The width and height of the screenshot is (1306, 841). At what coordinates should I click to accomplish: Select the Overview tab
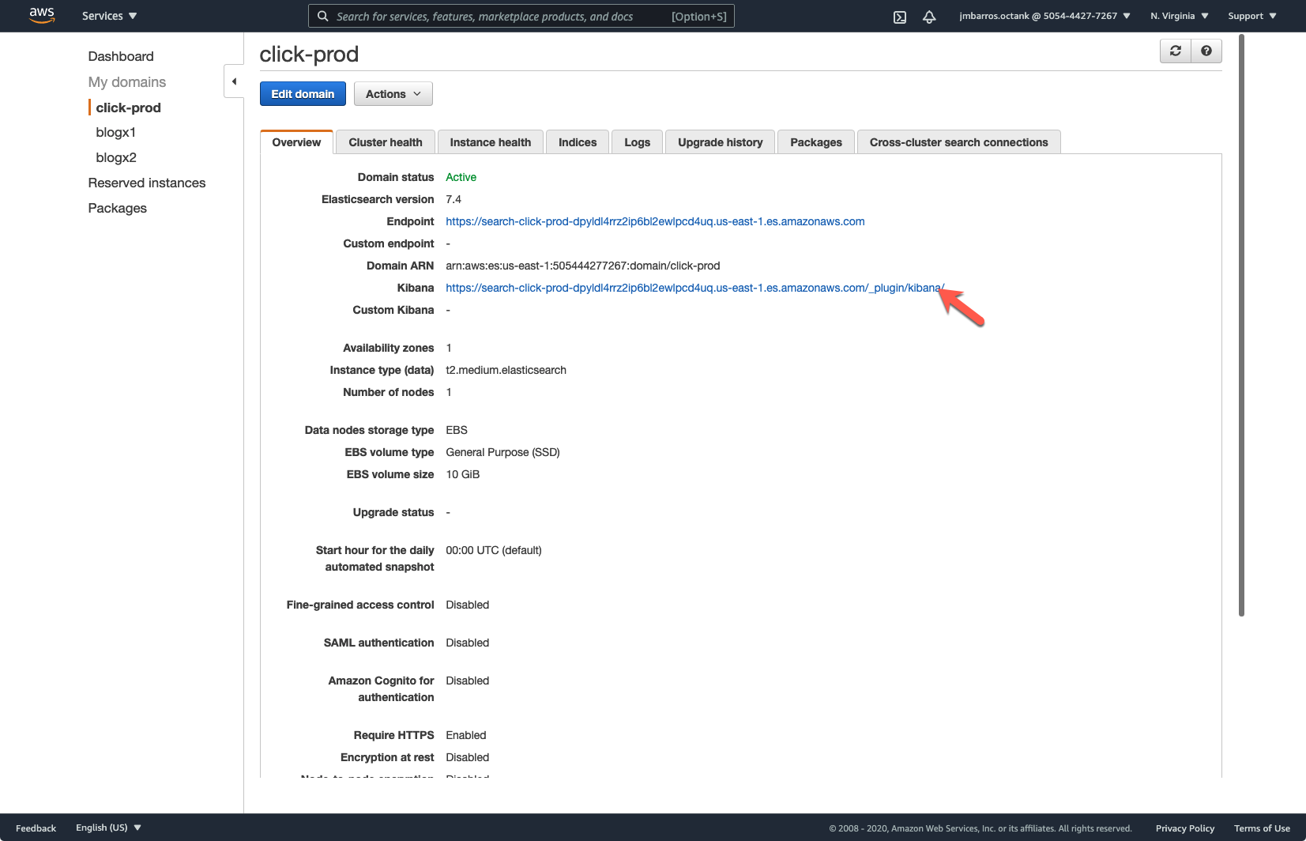(x=296, y=142)
